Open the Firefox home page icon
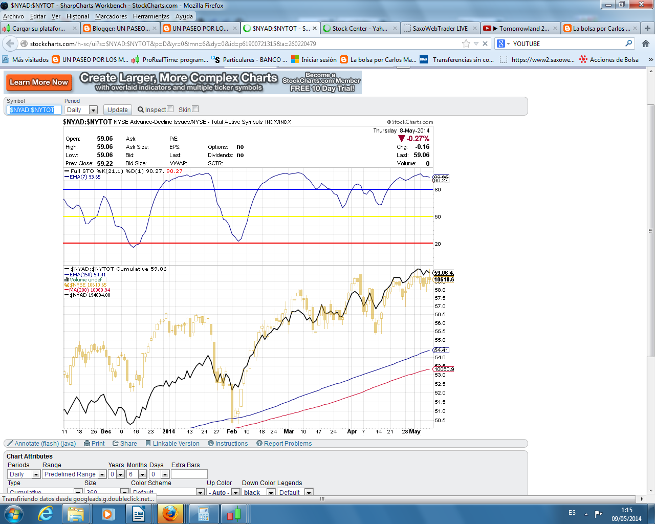Viewport: 655px width, 524px height. tap(646, 43)
